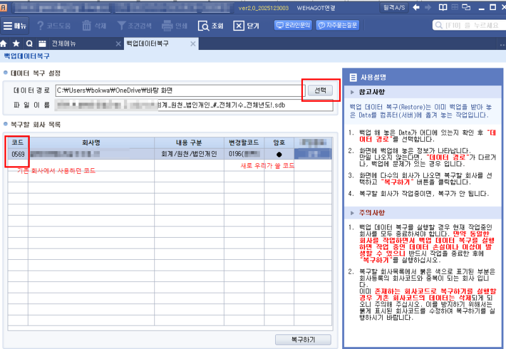Click the 복구하기 restore button

(x=303, y=340)
